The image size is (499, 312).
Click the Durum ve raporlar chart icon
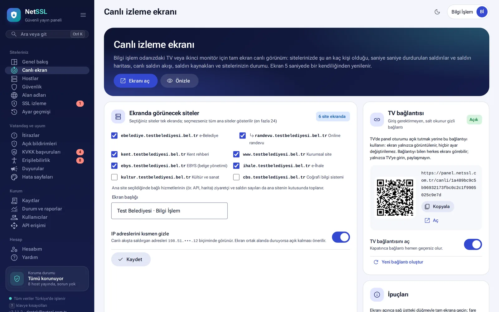point(14,209)
